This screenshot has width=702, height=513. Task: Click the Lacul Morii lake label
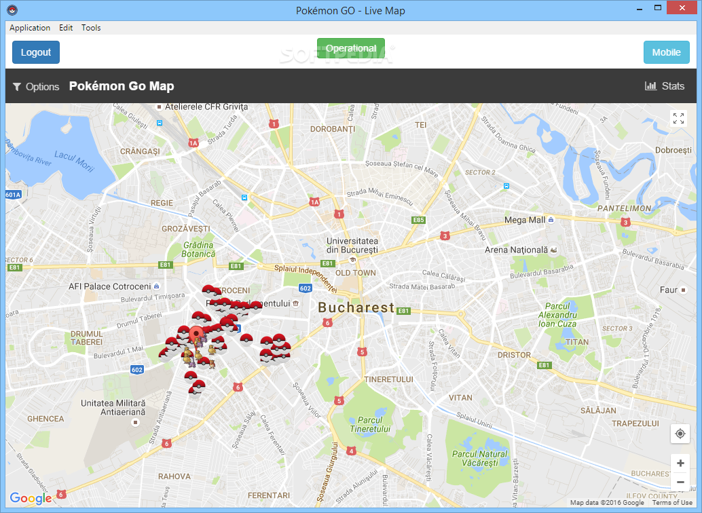tap(74, 161)
